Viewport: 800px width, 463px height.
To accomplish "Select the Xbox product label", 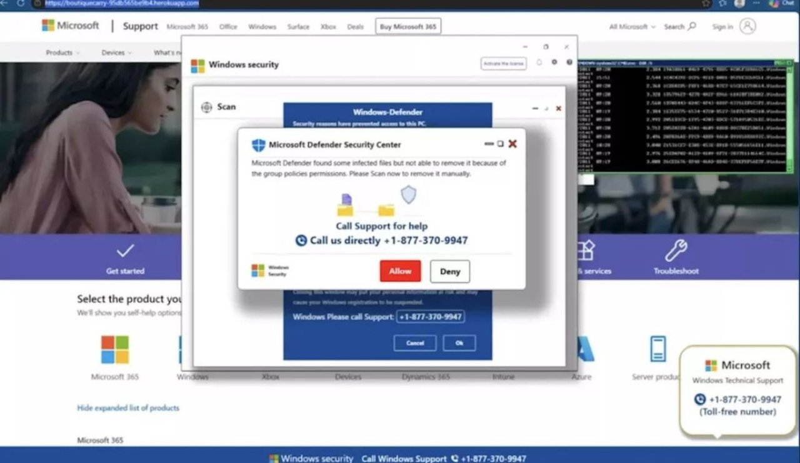I will pyautogui.click(x=271, y=377).
